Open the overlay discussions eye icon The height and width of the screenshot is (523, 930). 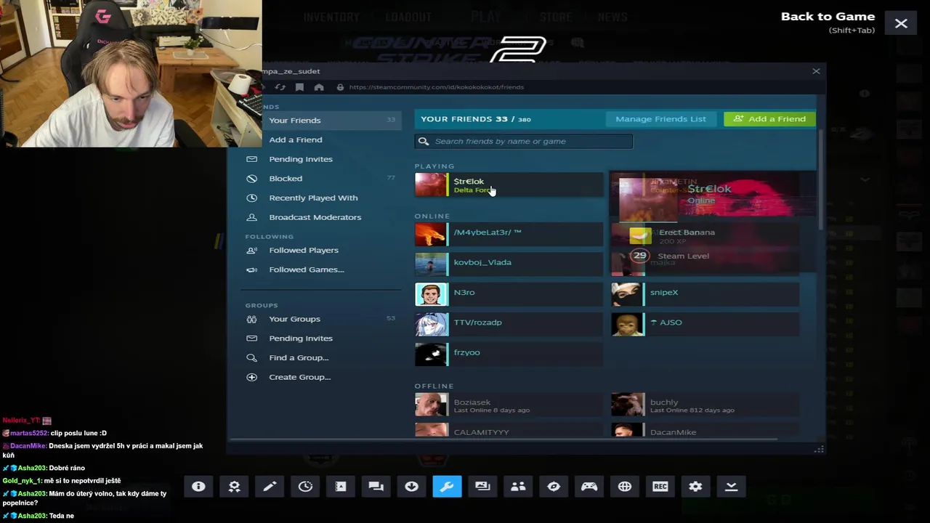click(554, 487)
